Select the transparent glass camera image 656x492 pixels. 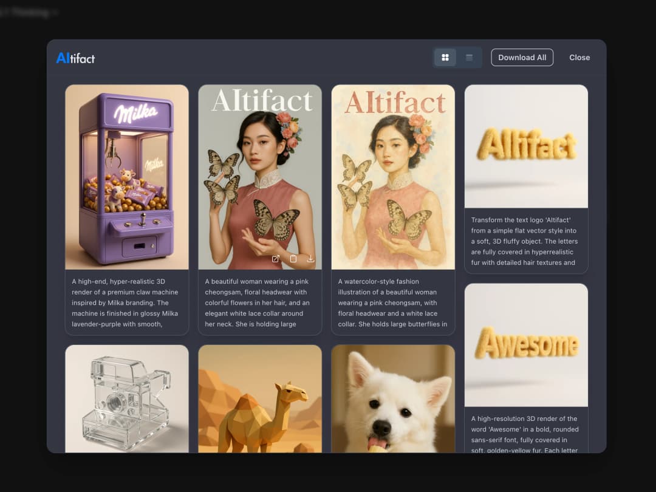[127, 398]
